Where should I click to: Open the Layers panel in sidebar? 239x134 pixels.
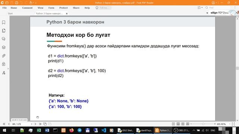[4, 47]
